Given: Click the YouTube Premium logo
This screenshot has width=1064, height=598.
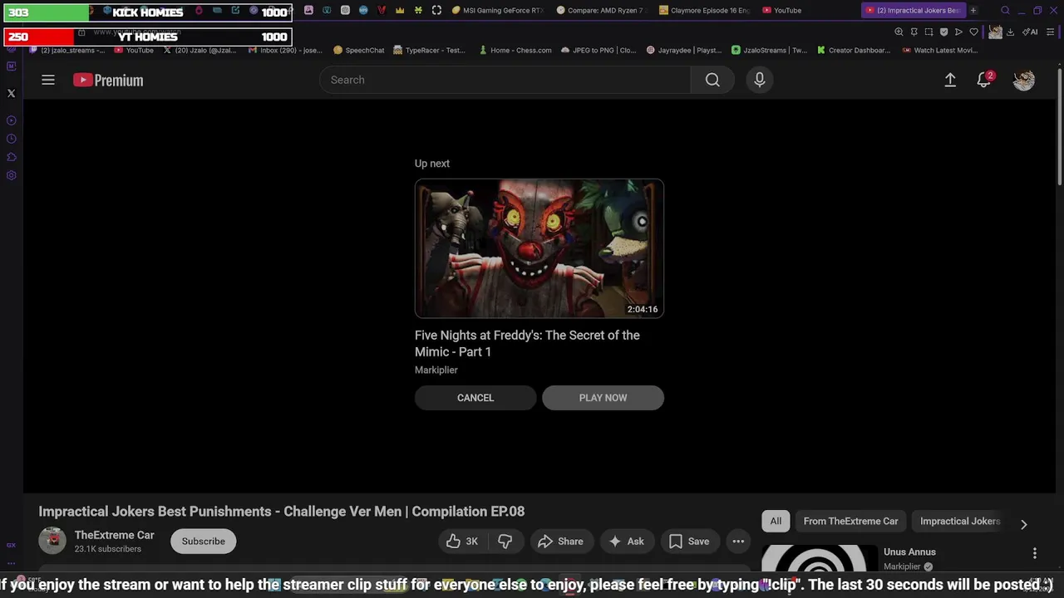Looking at the screenshot, I should [108, 80].
